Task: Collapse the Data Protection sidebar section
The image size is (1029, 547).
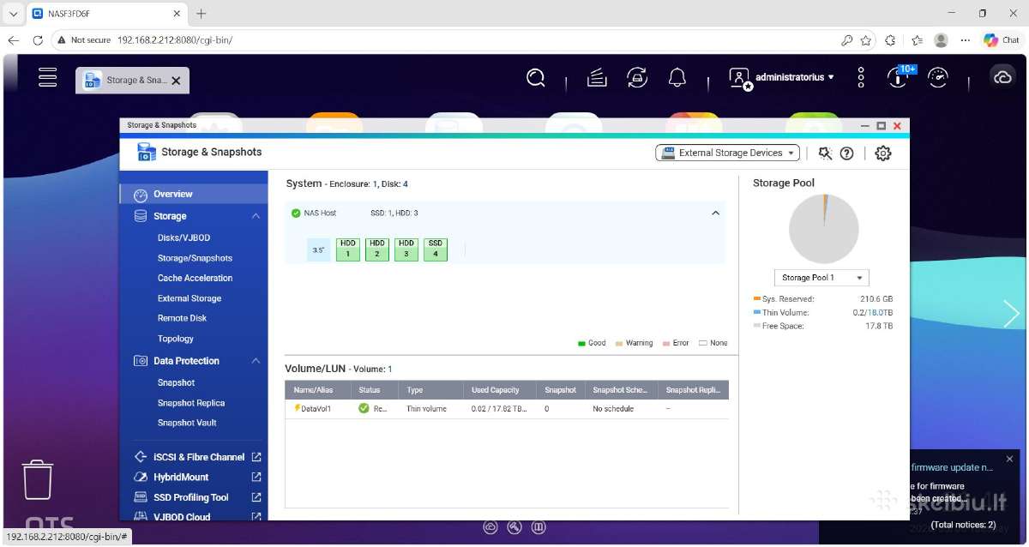Action: click(x=256, y=361)
